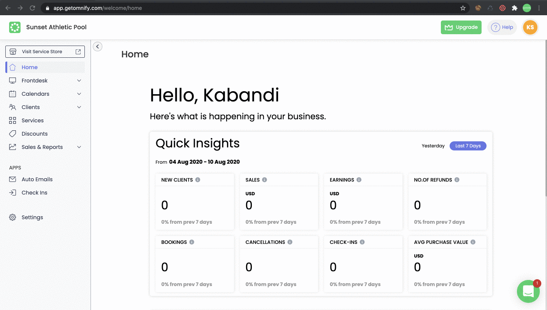Screen dimensions: 547x310
Task: Open the Services menu item
Action: (x=45, y=120)
